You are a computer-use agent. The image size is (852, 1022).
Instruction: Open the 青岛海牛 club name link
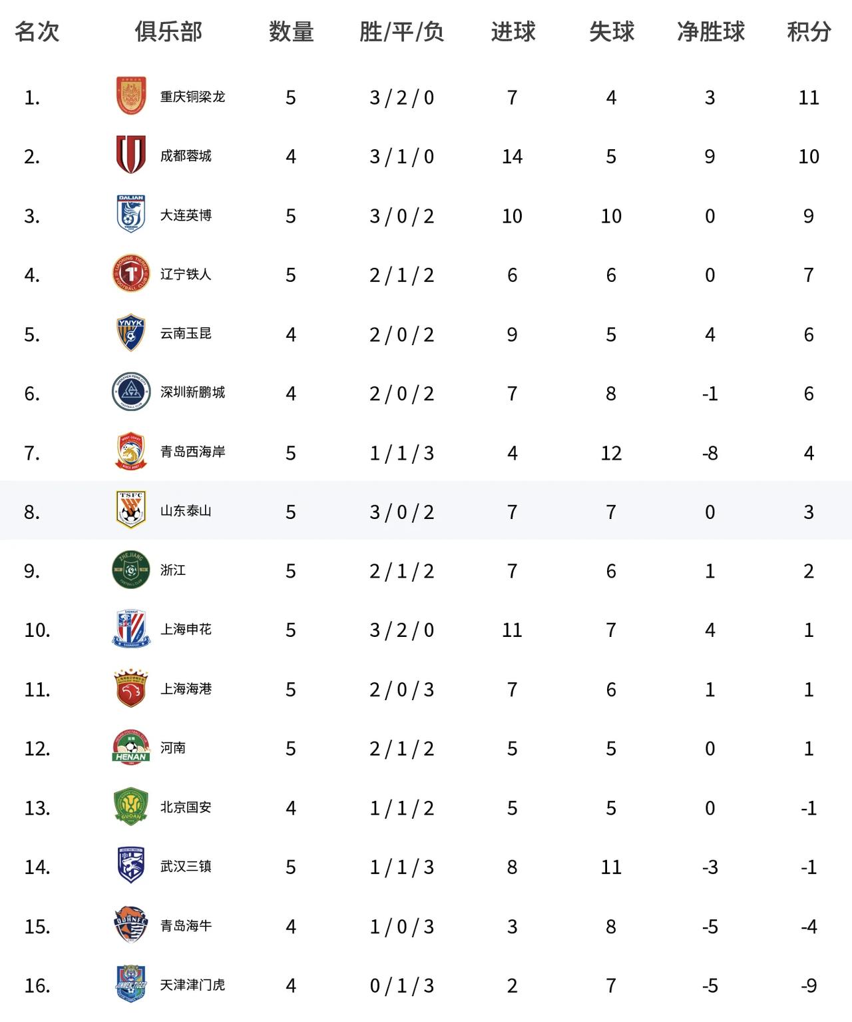186,925
